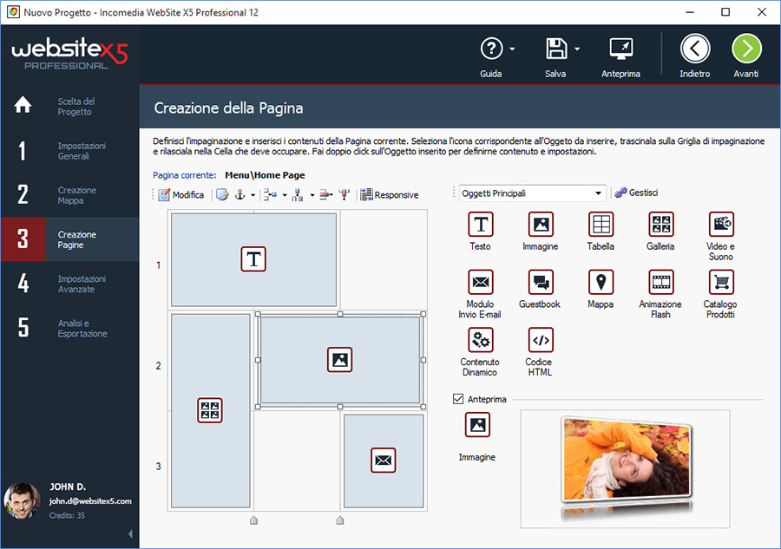
Task: Choose the Galleria object icon
Action: pos(660,225)
